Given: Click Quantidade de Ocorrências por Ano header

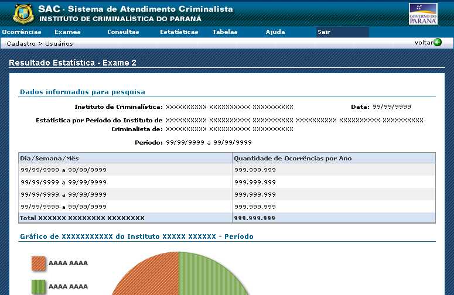Looking at the screenshot, I should click(x=292, y=158).
